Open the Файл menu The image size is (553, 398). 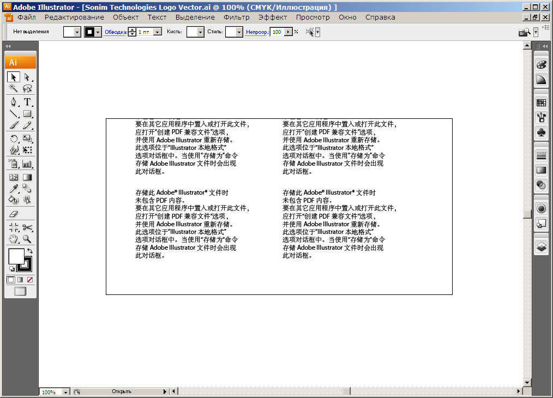pyautogui.click(x=27, y=17)
